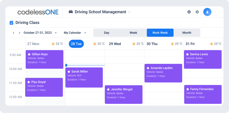
Task: Select the Work Week view
Action: (x=160, y=33)
